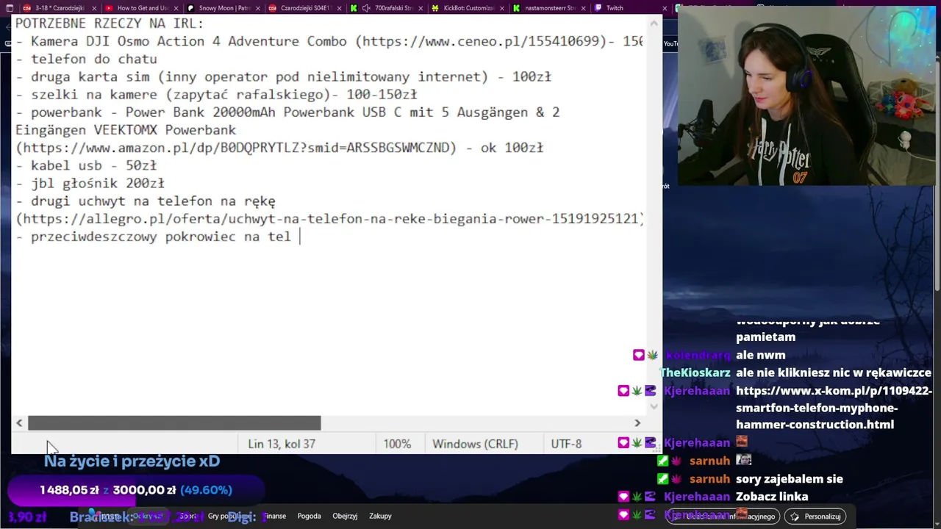Click the emote image in sarnuh's first message
The width and height of the screenshot is (941, 529).
[x=744, y=461]
